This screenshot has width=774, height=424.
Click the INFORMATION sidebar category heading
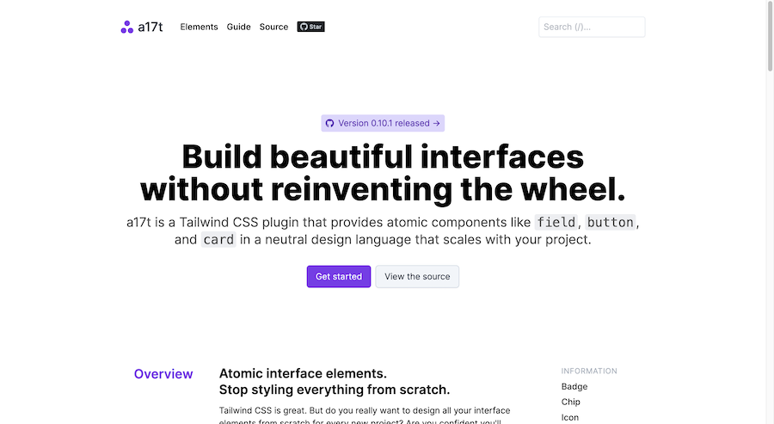[589, 372]
